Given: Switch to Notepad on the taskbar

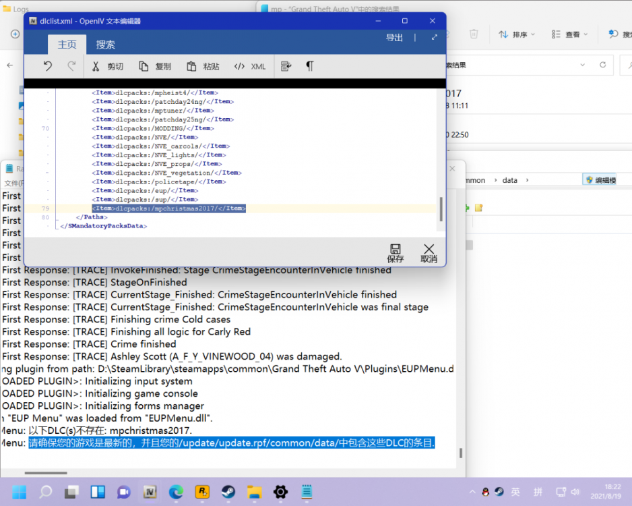Looking at the screenshot, I should (307, 493).
